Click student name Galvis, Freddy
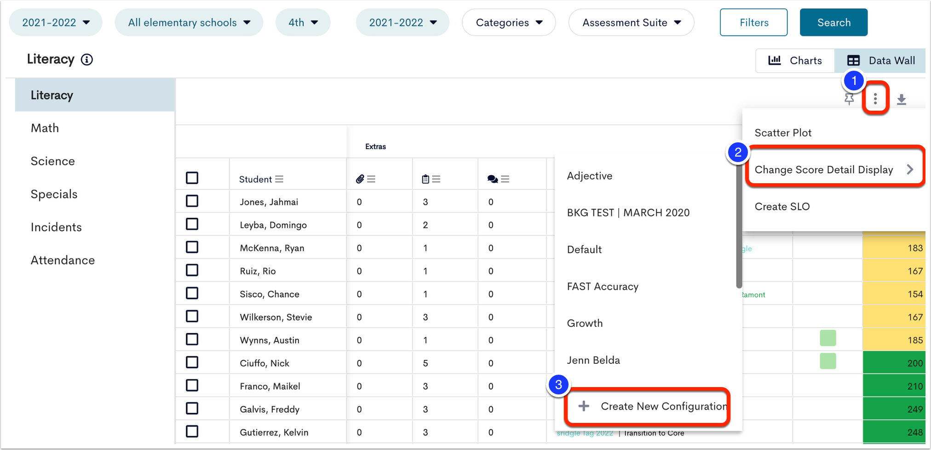Screen dimensions: 931x450 pyautogui.click(x=270, y=409)
